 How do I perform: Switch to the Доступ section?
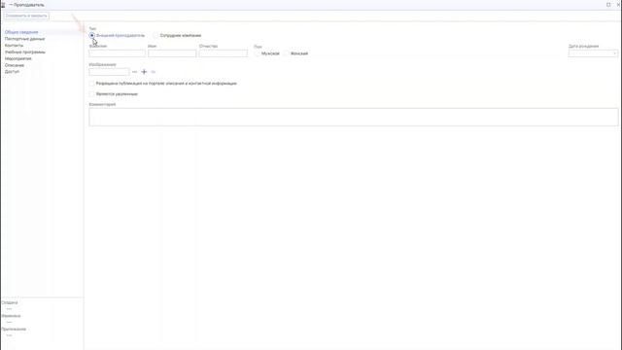click(12, 71)
